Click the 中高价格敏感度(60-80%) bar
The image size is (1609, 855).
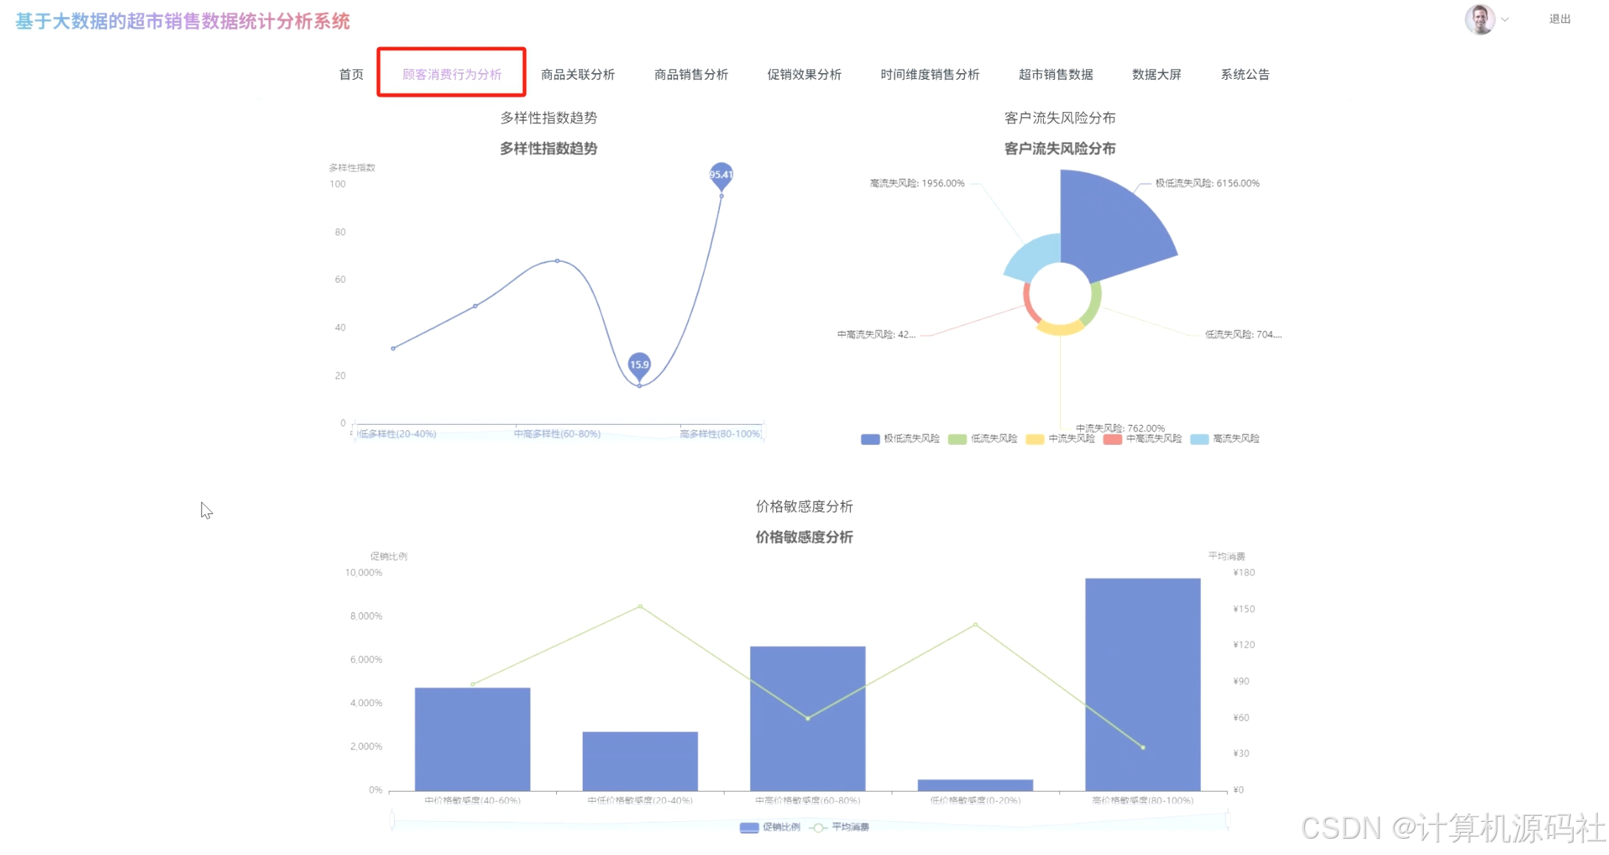pyautogui.click(x=808, y=719)
